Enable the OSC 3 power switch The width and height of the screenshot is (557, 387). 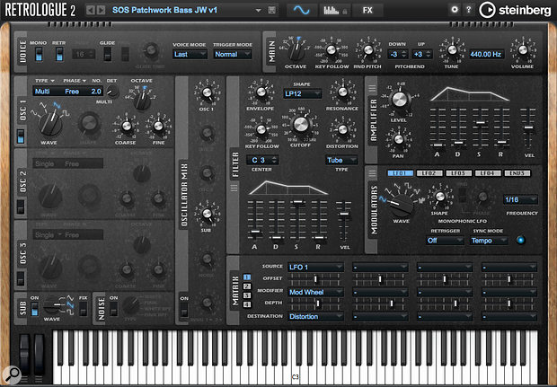(21, 278)
